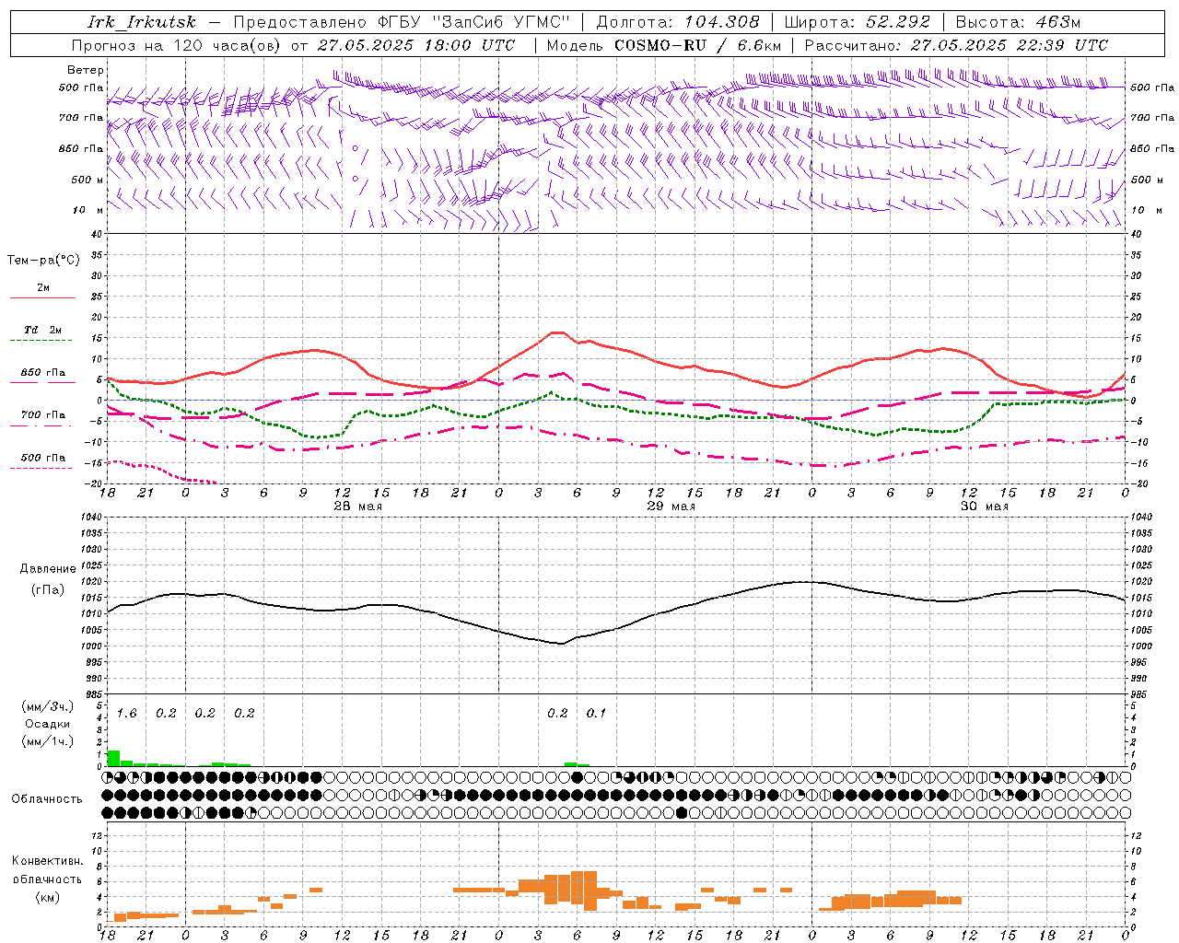Click the 28 мая date label

pos(358,506)
